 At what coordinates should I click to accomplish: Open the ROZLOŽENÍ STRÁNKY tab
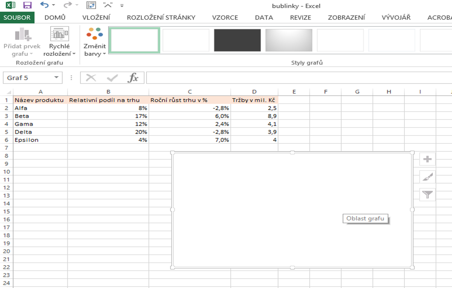(x=161, y=17)
